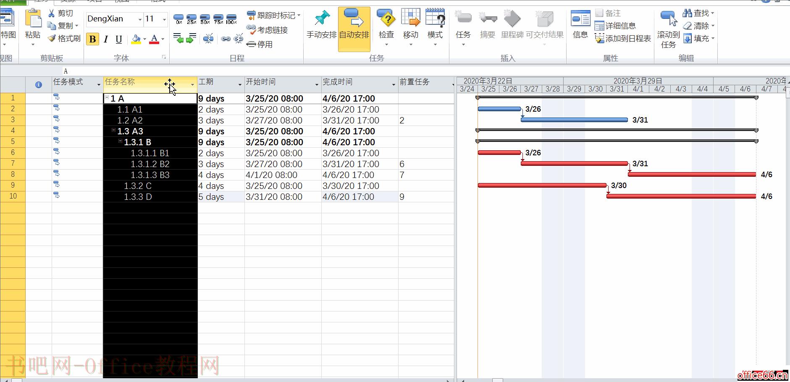Outdent task with the left green arrow
The image size is (790, 382).
pos(178,39)
